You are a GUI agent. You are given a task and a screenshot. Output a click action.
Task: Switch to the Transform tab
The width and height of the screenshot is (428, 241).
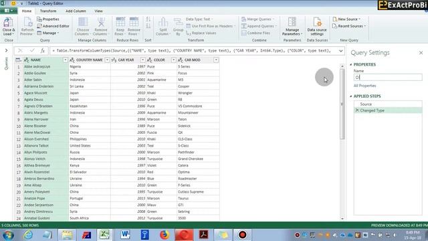click(x=48, y=11)
